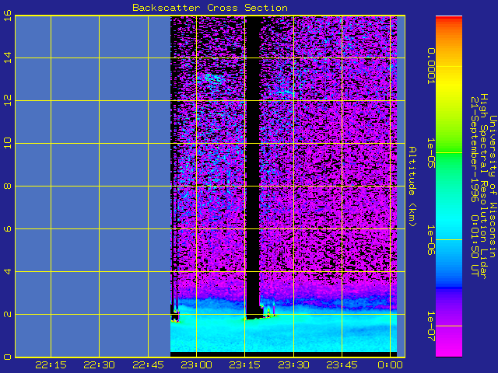Pick the red top of the color bar
The height and width of the screenshot is (373, 498).
click(x=449, y=19)
